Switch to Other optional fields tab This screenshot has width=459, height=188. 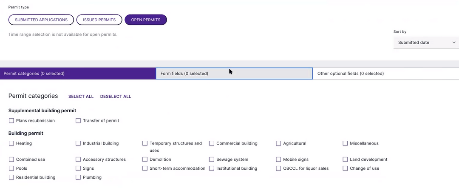pos(385,74)
